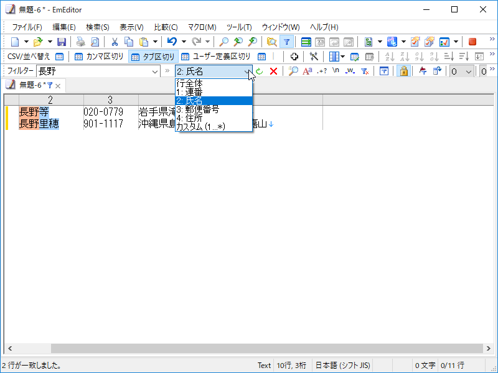The image size is (498, 373).
Task: Open the Open-file dropdown arrow
Action: coord(50,42)
